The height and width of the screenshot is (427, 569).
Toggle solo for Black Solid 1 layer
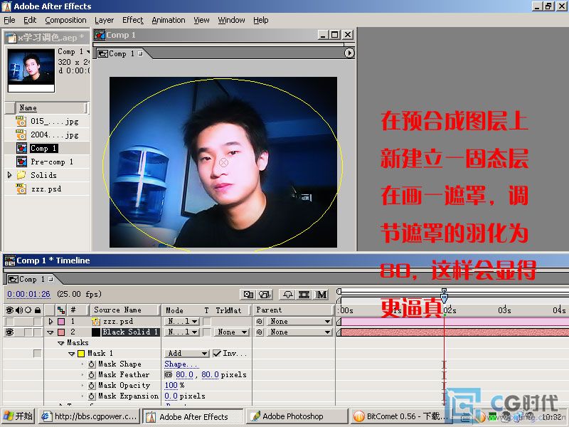tap(28, 332)
